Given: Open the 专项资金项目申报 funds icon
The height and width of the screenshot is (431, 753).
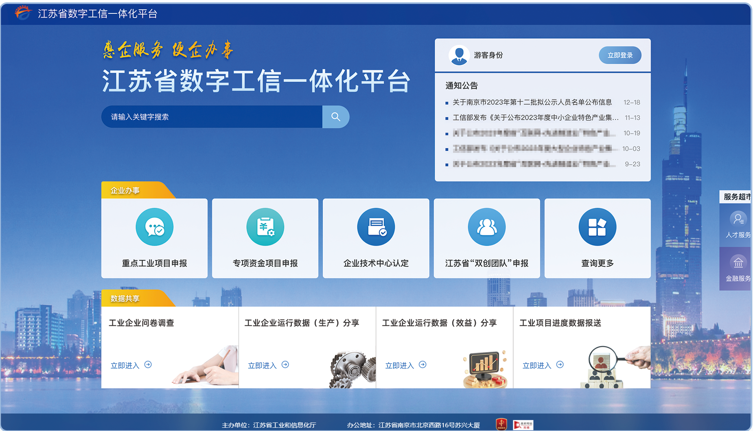Looking at the screenshot, I should point(265,226).
